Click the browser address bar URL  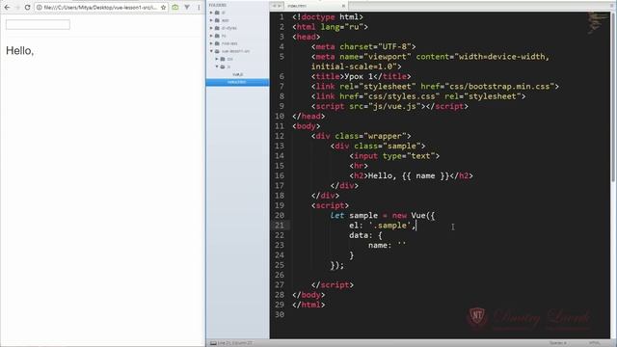[x=100, y=7]
